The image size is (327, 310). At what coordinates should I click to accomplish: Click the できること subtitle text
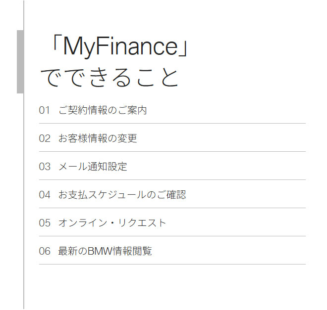[x=109, y=78]
